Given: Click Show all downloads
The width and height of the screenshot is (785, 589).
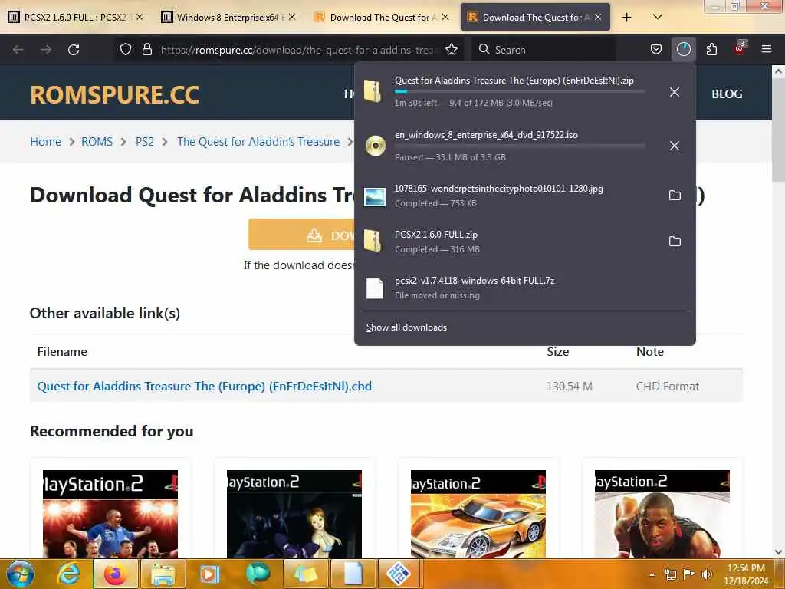Looking at the screenshot, I should point(406,327).
